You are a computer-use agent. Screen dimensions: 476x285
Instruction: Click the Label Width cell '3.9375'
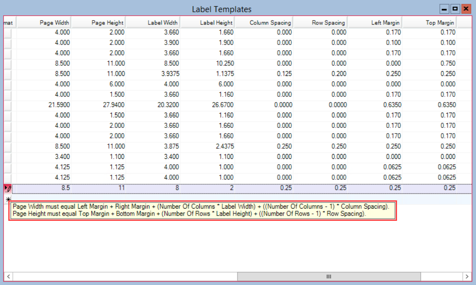click(x=153, y=74)
